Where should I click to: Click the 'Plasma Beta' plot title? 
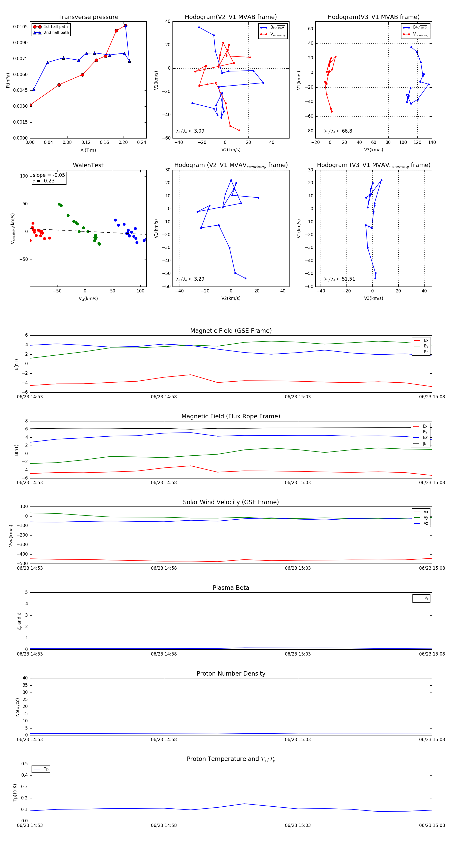point(231,588)
